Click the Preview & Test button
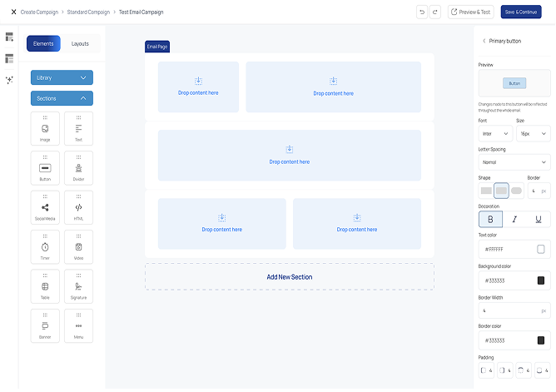The image size is (556, 392). [470, 12]
